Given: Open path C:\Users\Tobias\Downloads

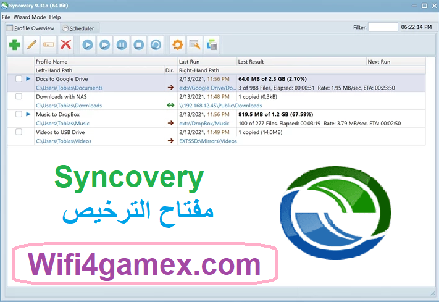Looking at the screenshot, I should point(69,106).
